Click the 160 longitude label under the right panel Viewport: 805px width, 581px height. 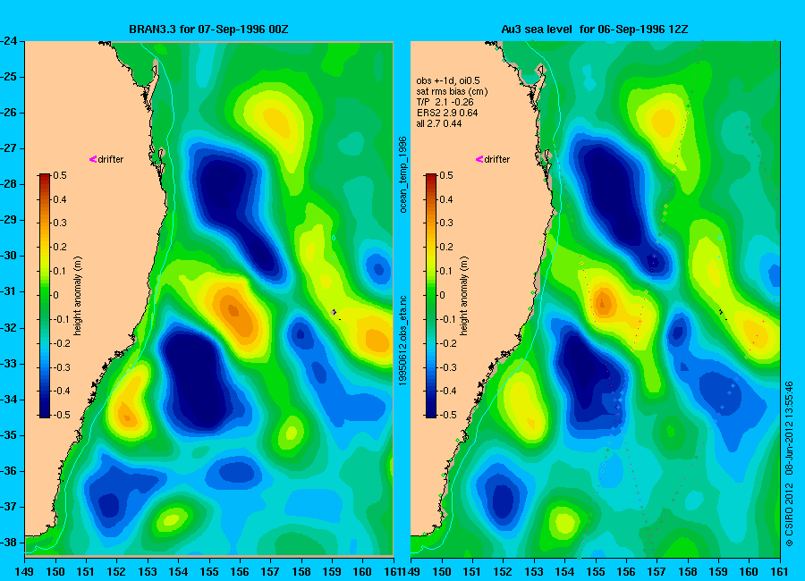point(749,572)
